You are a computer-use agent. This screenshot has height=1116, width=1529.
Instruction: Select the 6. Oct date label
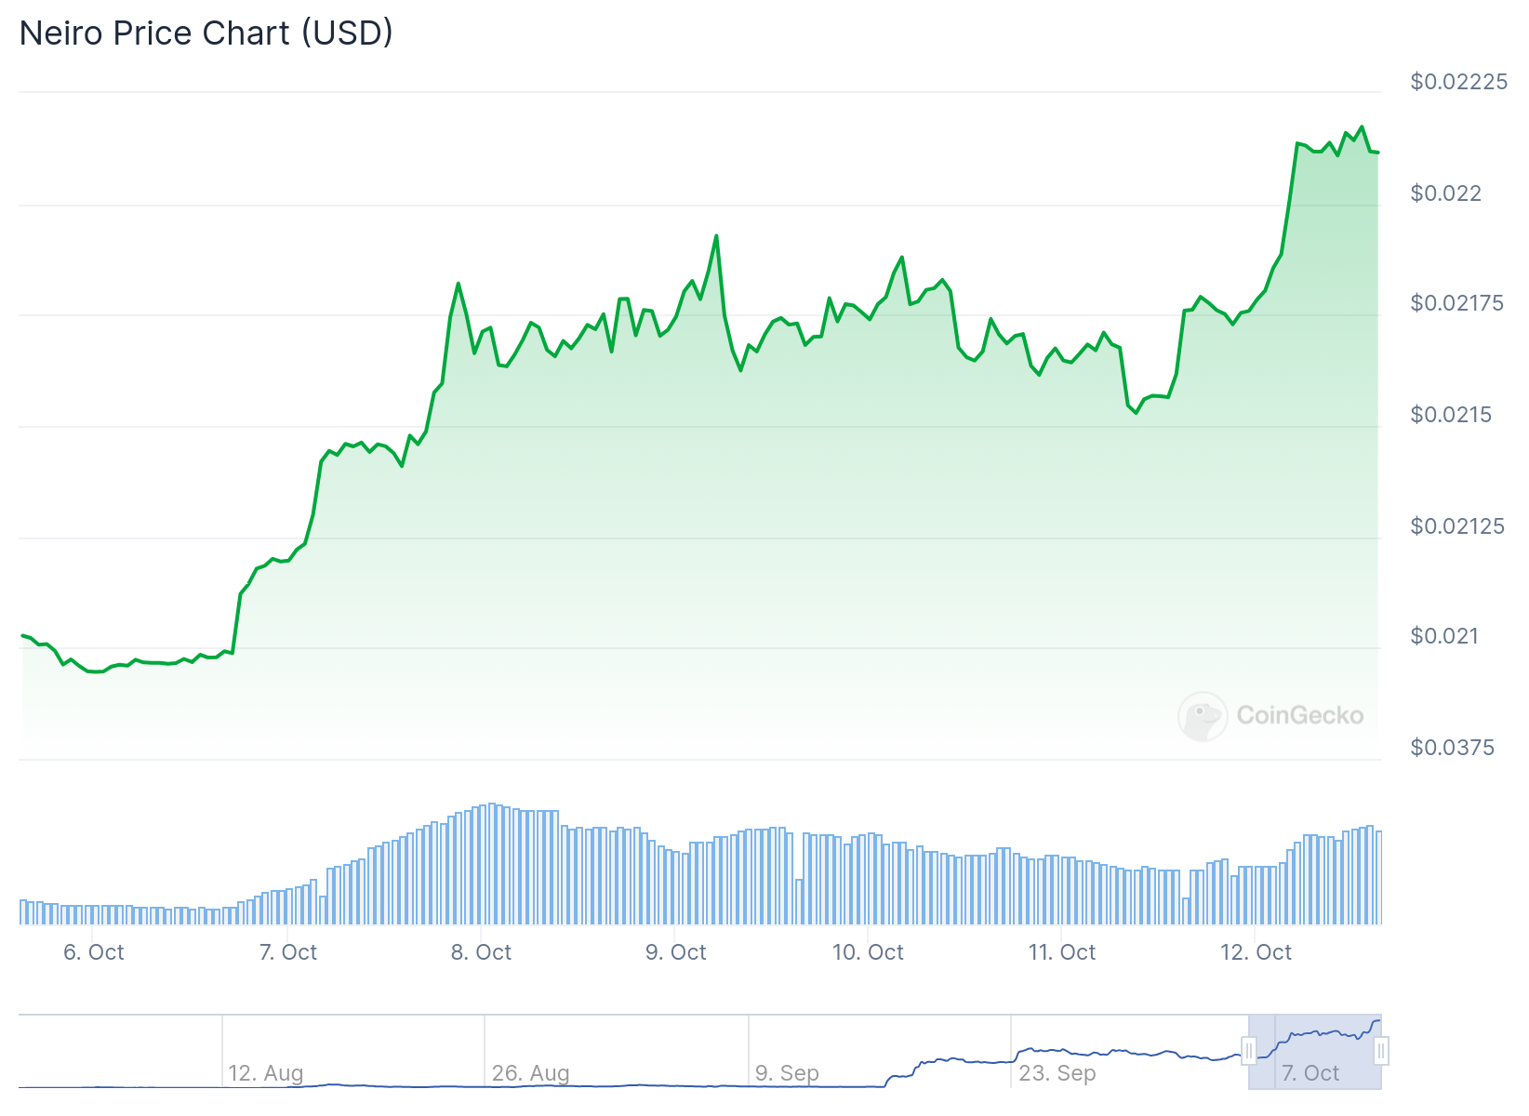click(93, 952)
